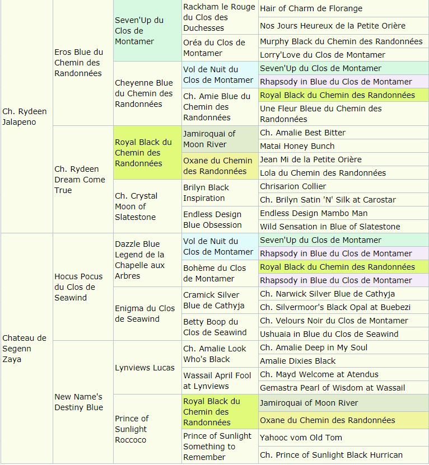The height and width of the screenshot is (465, 429).
Task: Select Enigma du Clos de Seawind
Action: click(x=147, y=313)
